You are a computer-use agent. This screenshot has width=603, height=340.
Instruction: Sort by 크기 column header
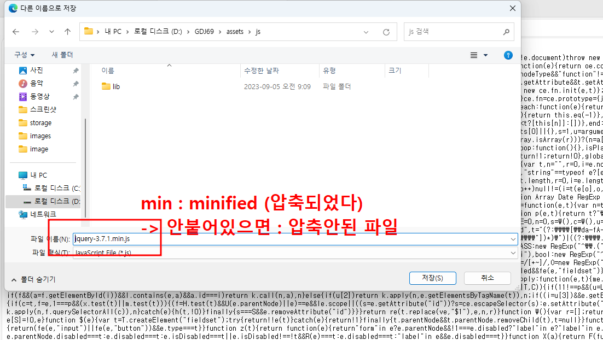tap(395, 71)
